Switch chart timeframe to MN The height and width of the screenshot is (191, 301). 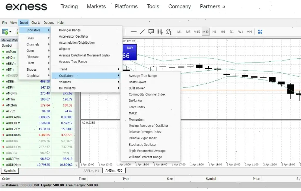coord(249,32)
